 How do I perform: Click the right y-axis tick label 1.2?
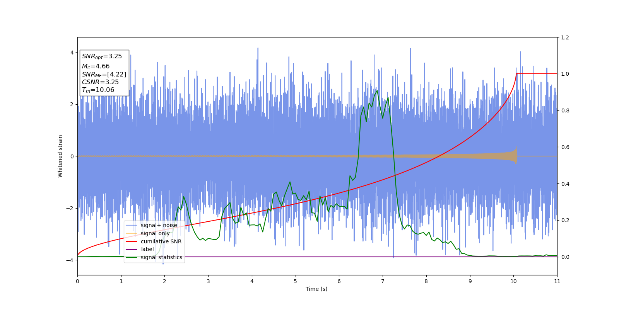point(565,37)
